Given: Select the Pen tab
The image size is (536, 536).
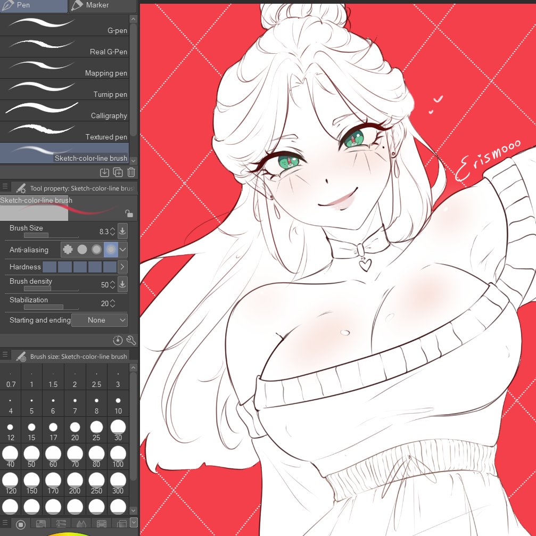Looking at the screenshot, I should coord(34,5).
